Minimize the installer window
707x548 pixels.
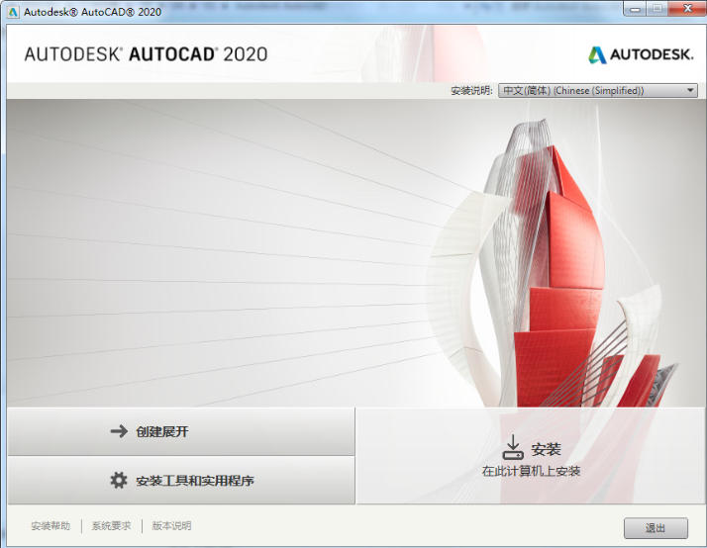635,9
